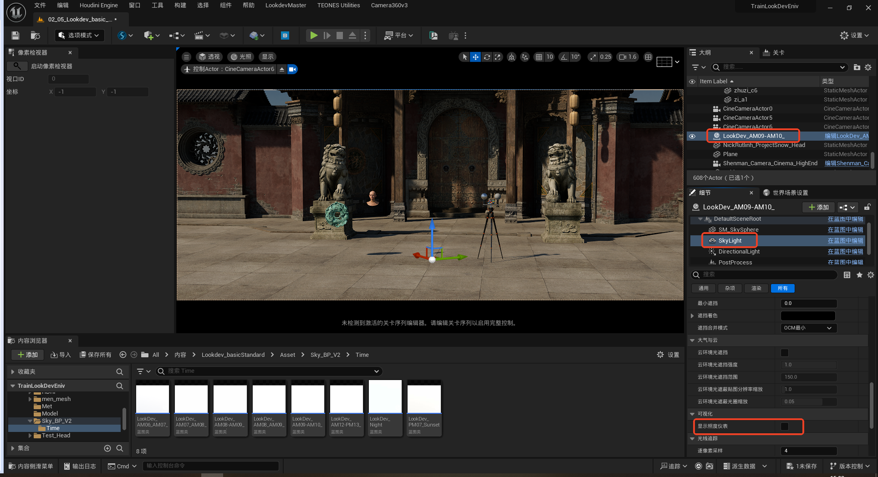Click the 遮挡着色 black color swatch

point(808,316)
